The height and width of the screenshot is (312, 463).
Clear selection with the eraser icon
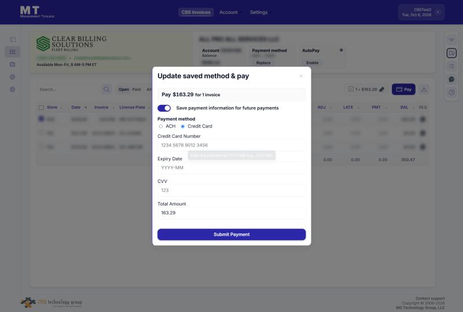point(382,89)
